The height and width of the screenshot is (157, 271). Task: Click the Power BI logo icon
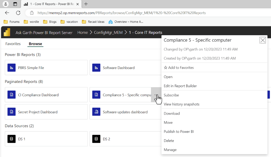tap(7, 32)
